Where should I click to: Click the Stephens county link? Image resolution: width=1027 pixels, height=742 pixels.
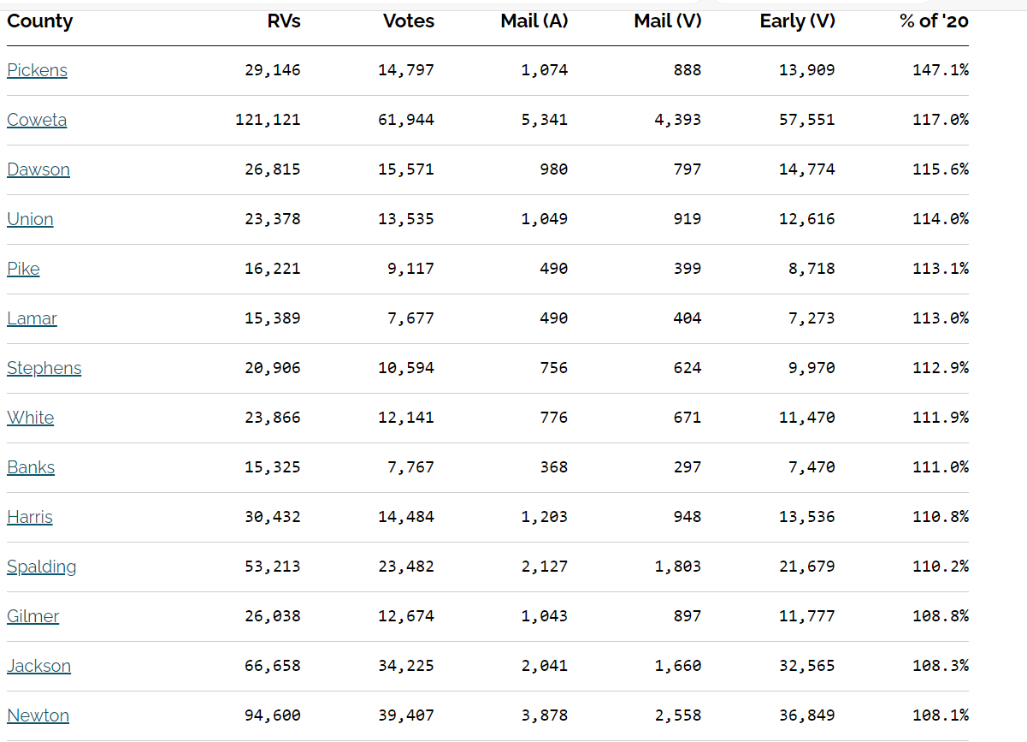(x=44, y=368)
